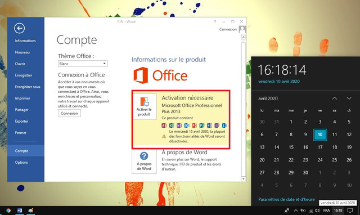The image size is (360, 215).
Task: Select day 6 of avril in calendar
Action: pyautogui.click(x=262, y=135)
